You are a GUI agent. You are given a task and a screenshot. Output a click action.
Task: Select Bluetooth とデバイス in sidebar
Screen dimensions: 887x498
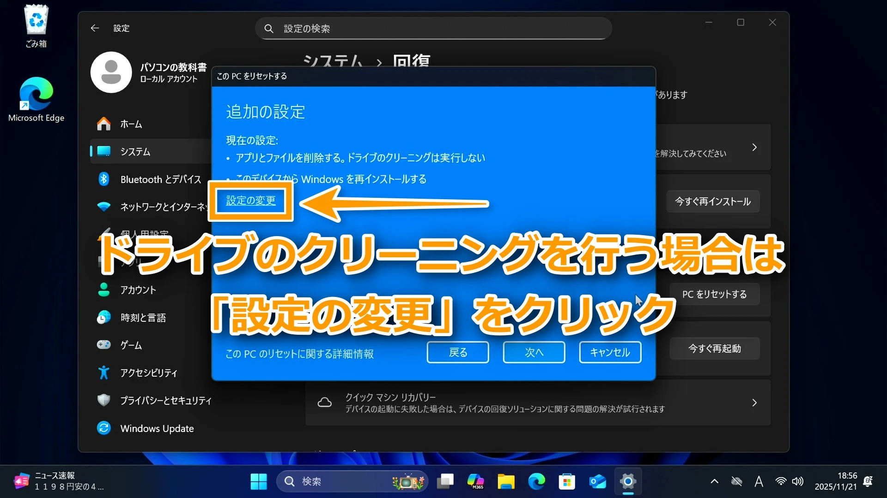(160, 179)
